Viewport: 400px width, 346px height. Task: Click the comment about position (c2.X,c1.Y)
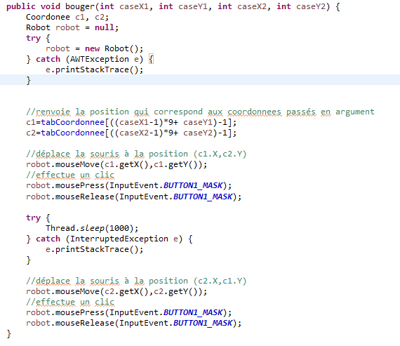pyautogui.click(x=136, y=281)
